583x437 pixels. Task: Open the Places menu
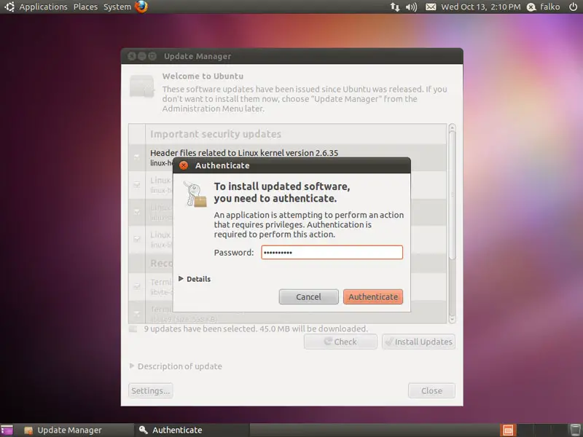(85, 7)
